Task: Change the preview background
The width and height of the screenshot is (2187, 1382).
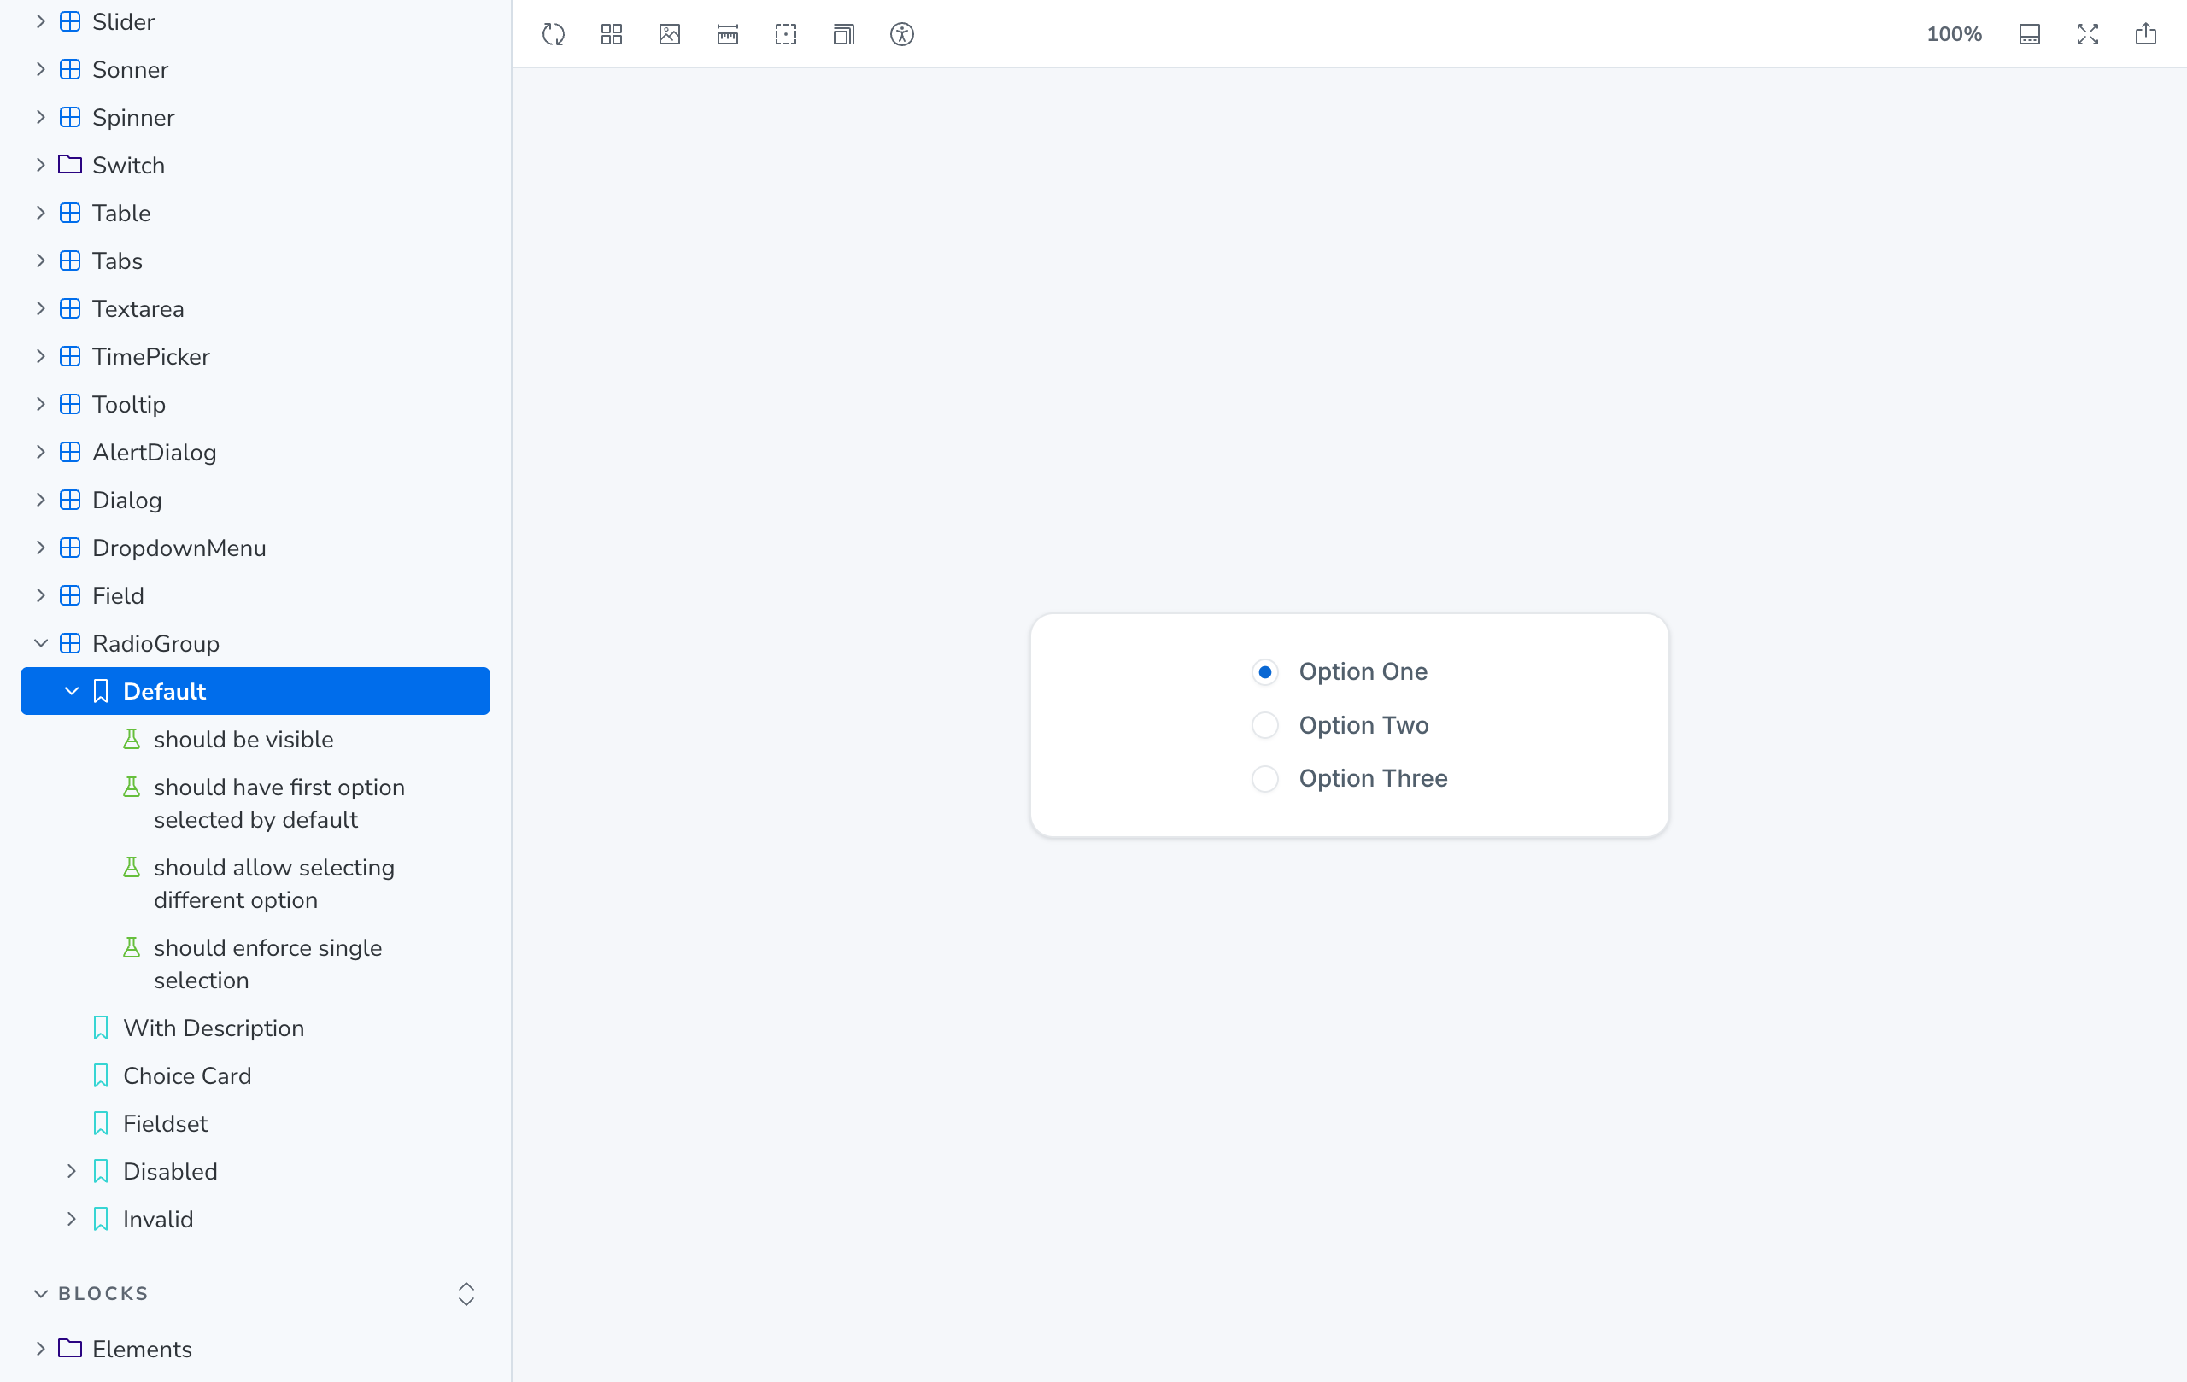Action: pyautogui.click(x=668, y=34)
